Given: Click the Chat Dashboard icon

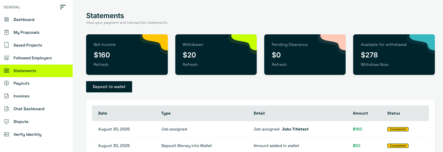Looking at the screenshot, I should click(x=6, y=109).
